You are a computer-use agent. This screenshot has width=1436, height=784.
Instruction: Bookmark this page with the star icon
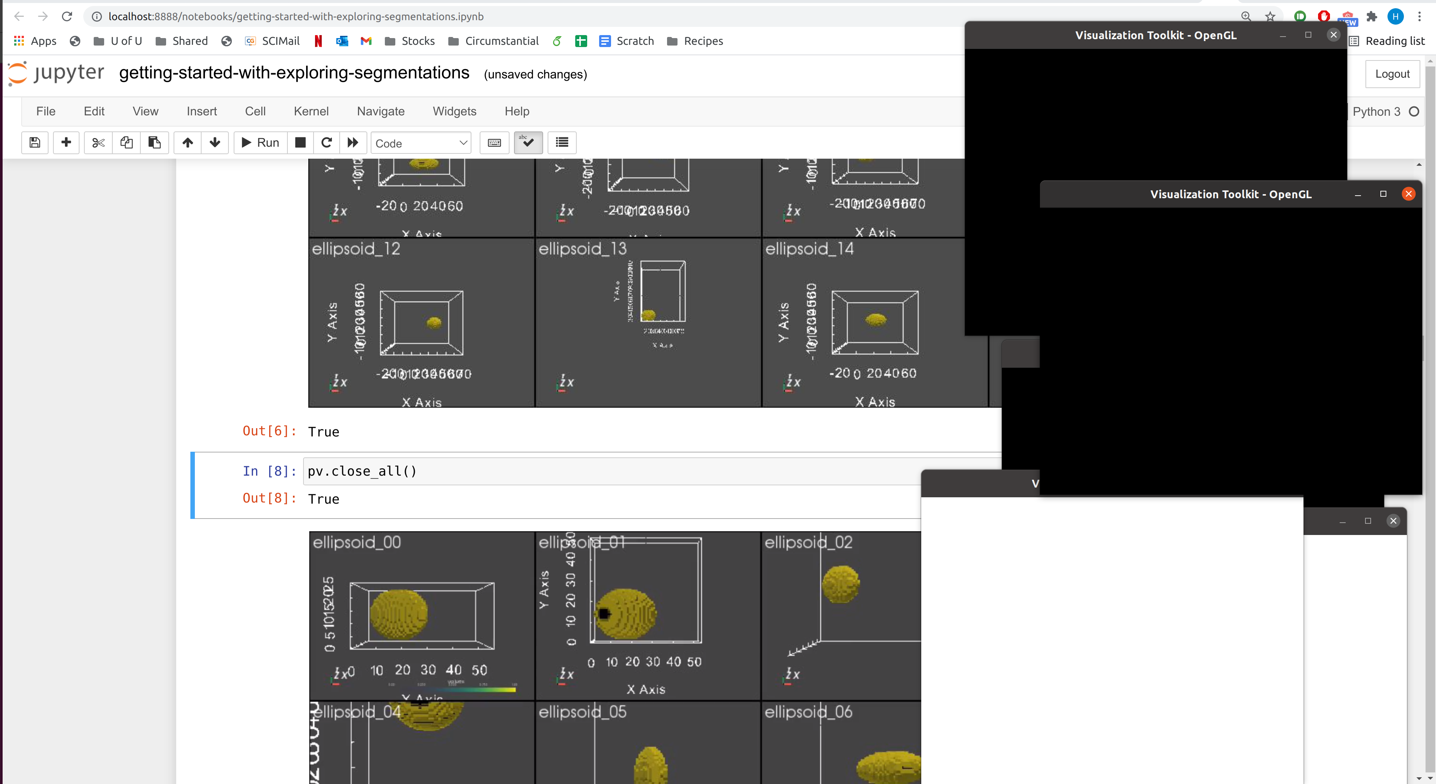[1270, 16]
